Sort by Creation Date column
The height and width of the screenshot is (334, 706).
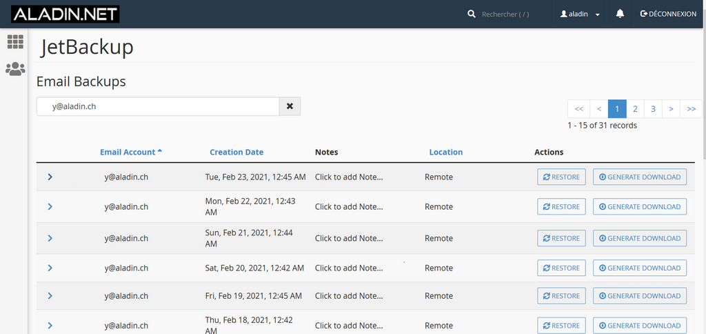[236, 152]
